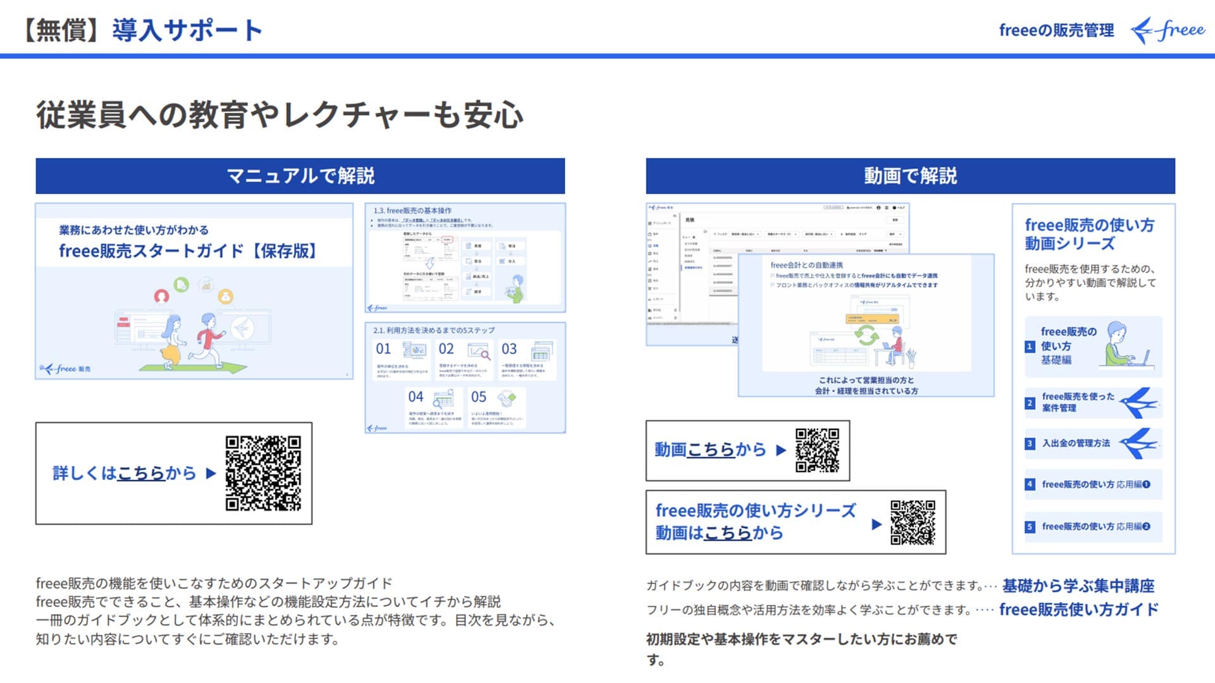Select video 4 freee販売の使い方 応用編①
This screenshot has width=1215, height=683.
click(1093, 484)
